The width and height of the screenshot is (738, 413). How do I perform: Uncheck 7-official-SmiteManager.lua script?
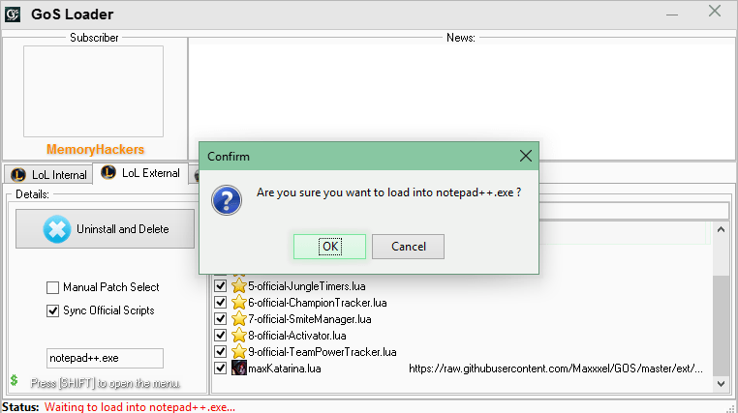click(x=220, y=318)
